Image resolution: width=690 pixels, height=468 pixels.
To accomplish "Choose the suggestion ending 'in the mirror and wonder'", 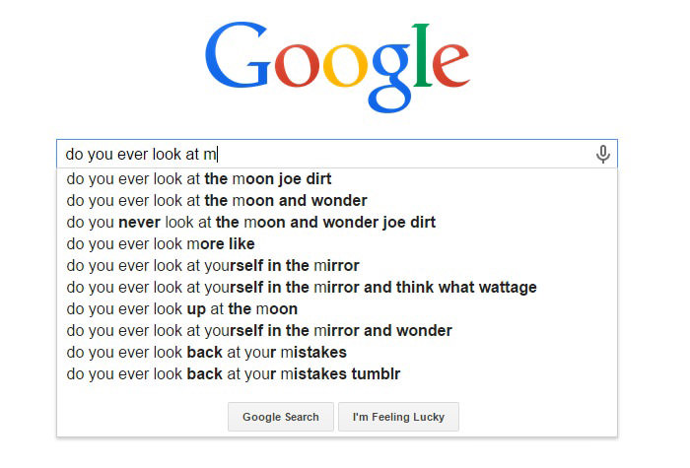I will click(x=259, y=331).
